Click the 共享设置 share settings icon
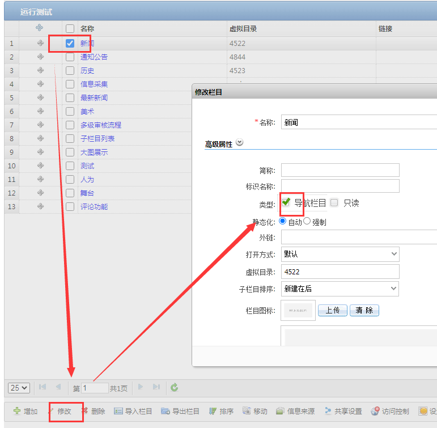The height and width of the screenshot is (428, 437). (328, 411)
